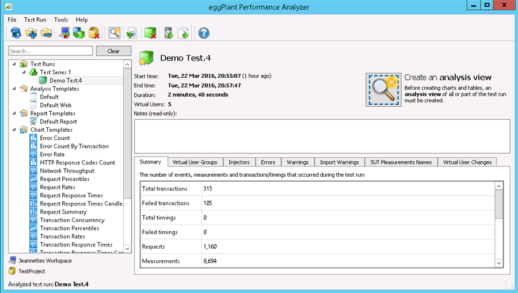
Task: Click the large Create an analysis view icon
Action: (383, 90)
